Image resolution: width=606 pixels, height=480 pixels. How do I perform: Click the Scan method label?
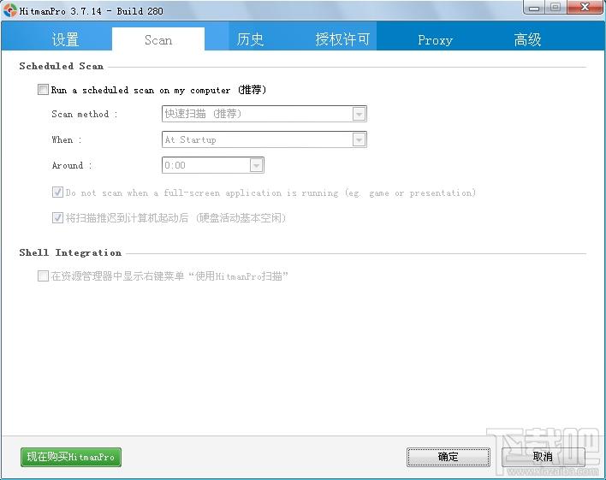84,114
